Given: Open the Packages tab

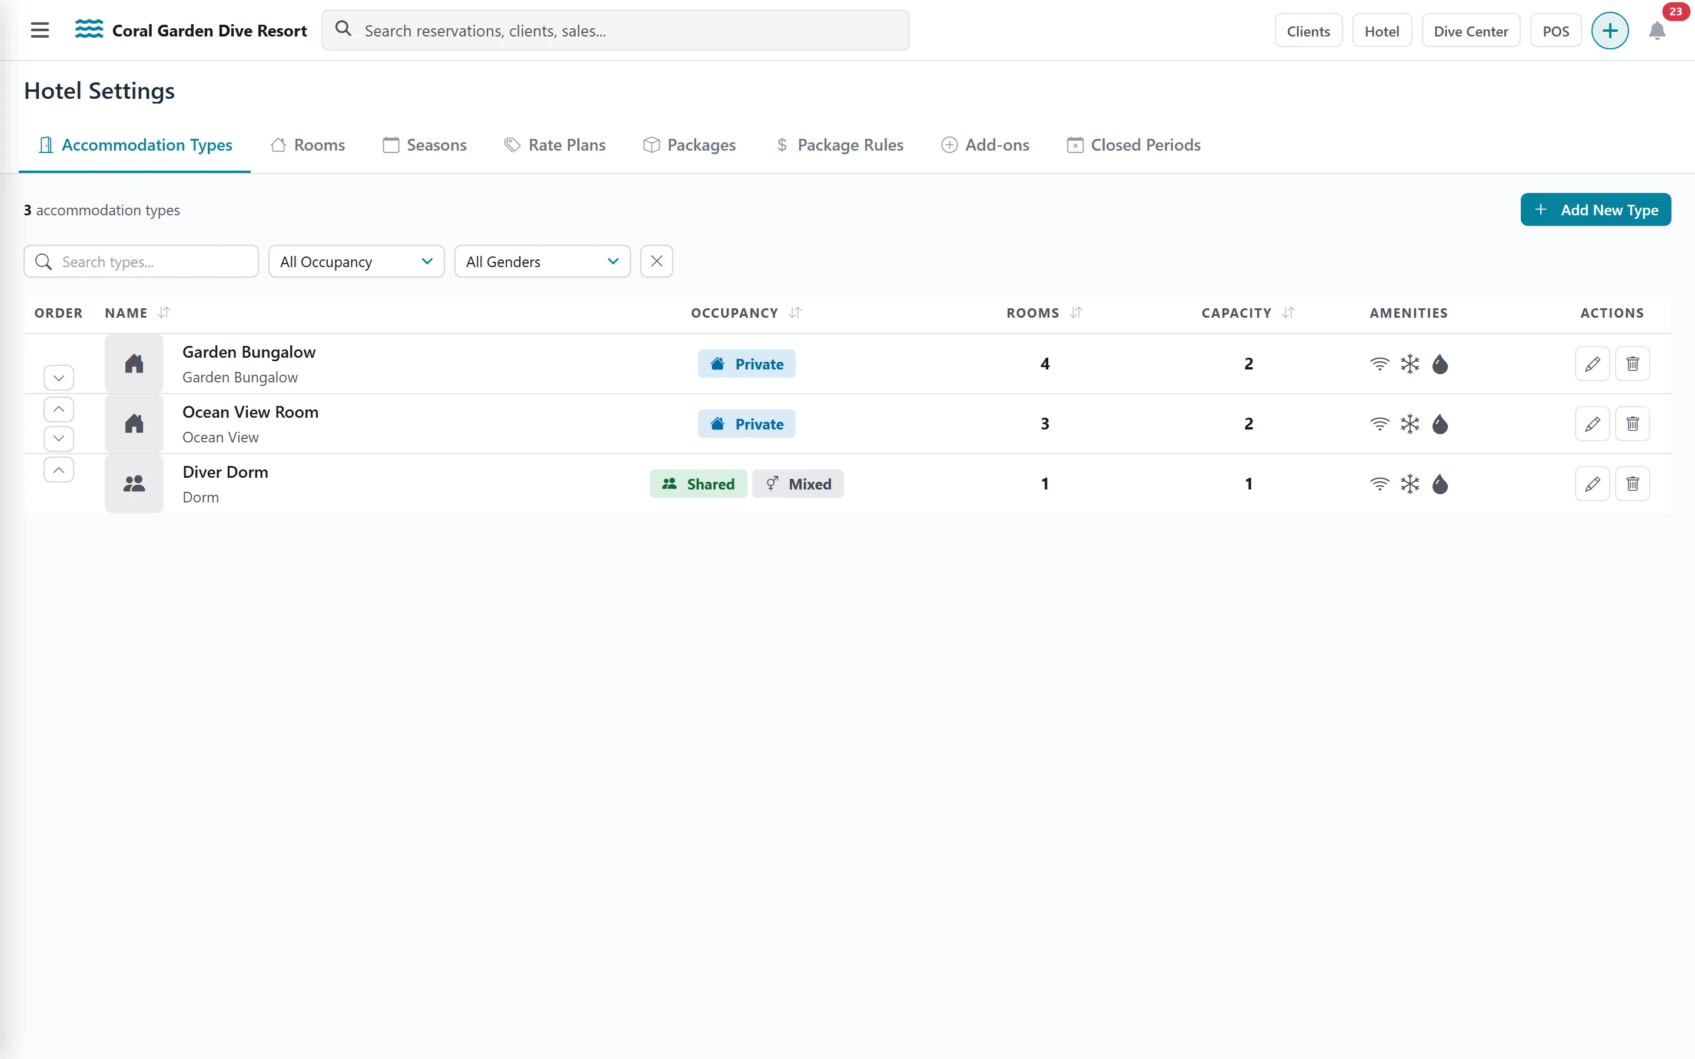Looking at the screenshot, I should coord(690,145).
